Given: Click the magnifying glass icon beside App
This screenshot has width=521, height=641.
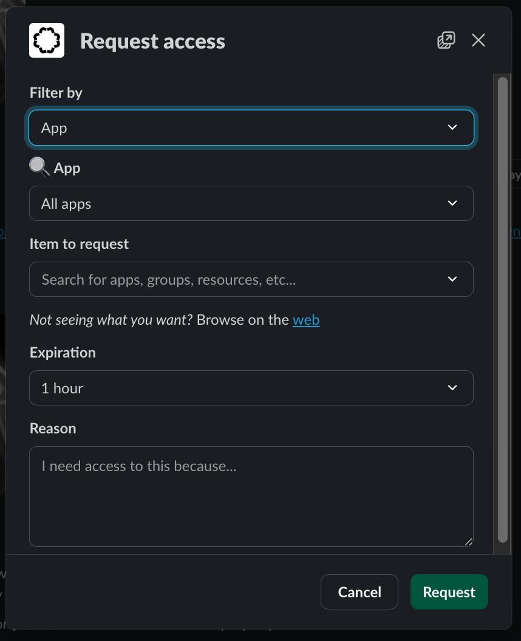Looking at the screenshot, I should click(x=38, y=167).
